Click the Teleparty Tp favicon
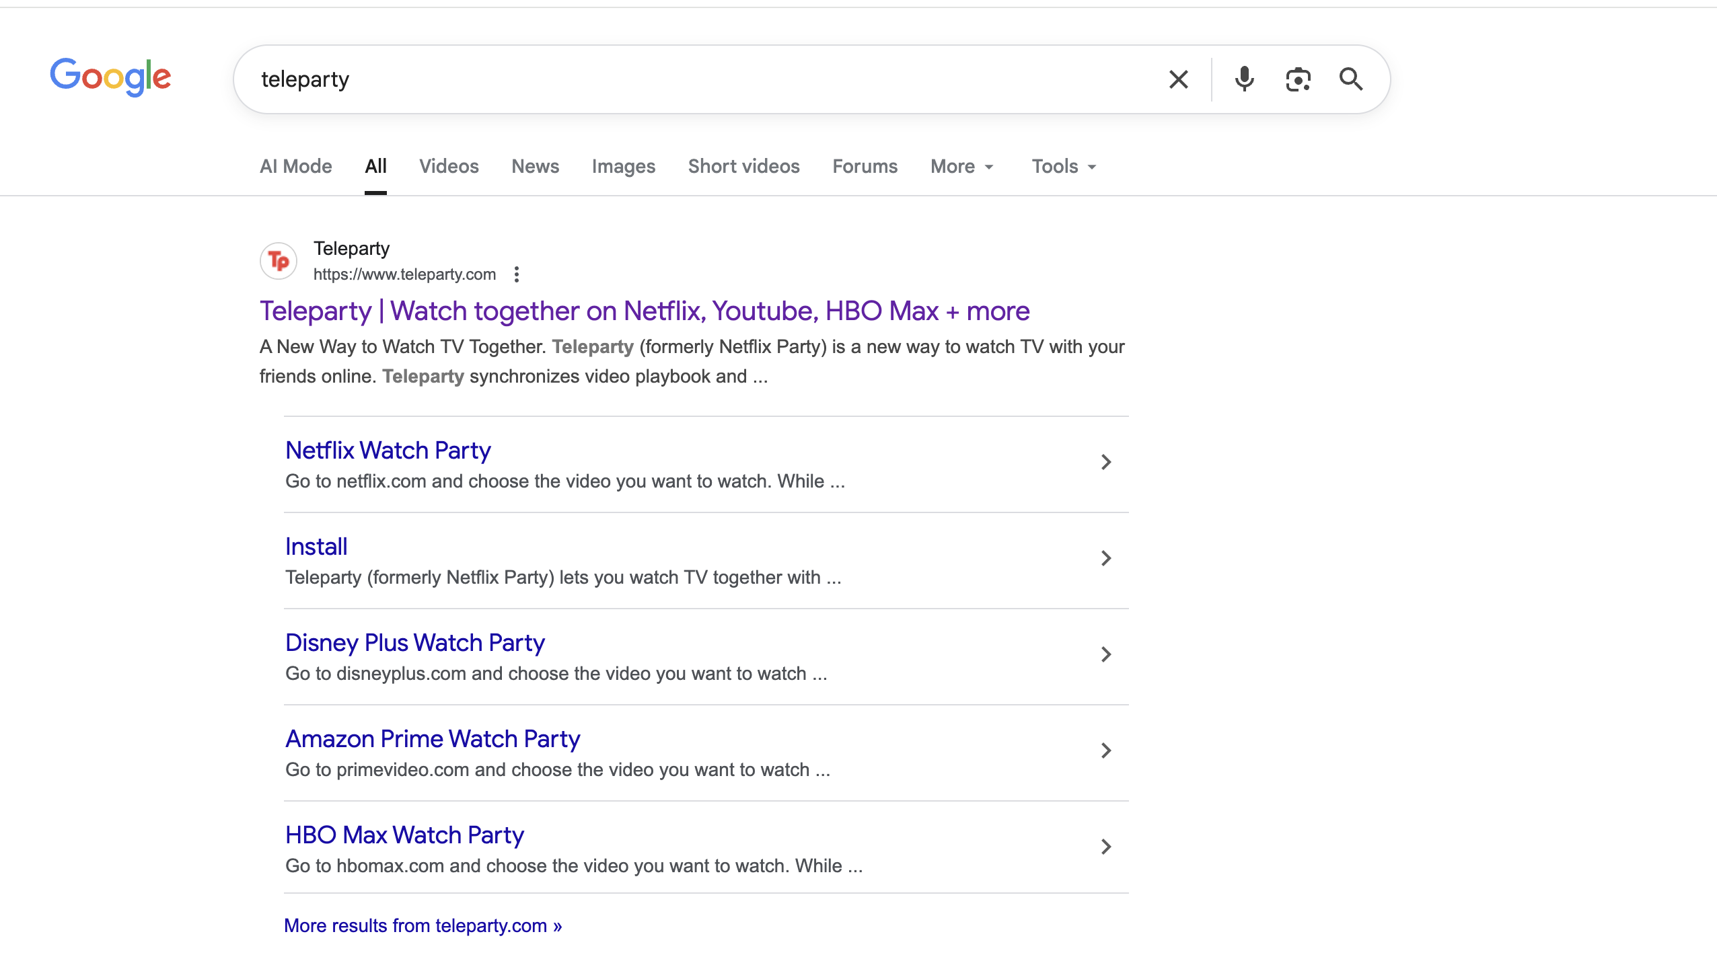 click(279, 261)
